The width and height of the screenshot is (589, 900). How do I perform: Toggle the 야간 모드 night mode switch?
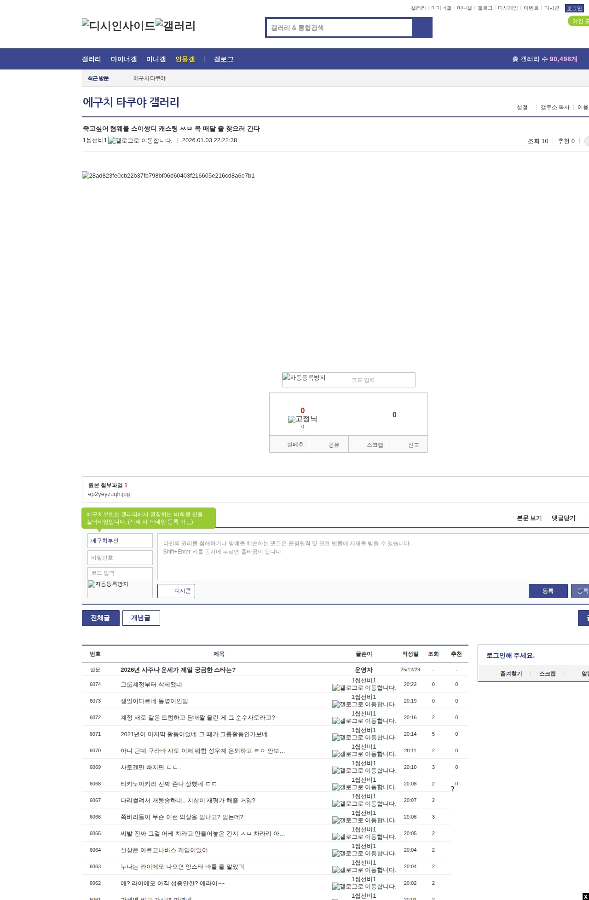click(578, 21)
